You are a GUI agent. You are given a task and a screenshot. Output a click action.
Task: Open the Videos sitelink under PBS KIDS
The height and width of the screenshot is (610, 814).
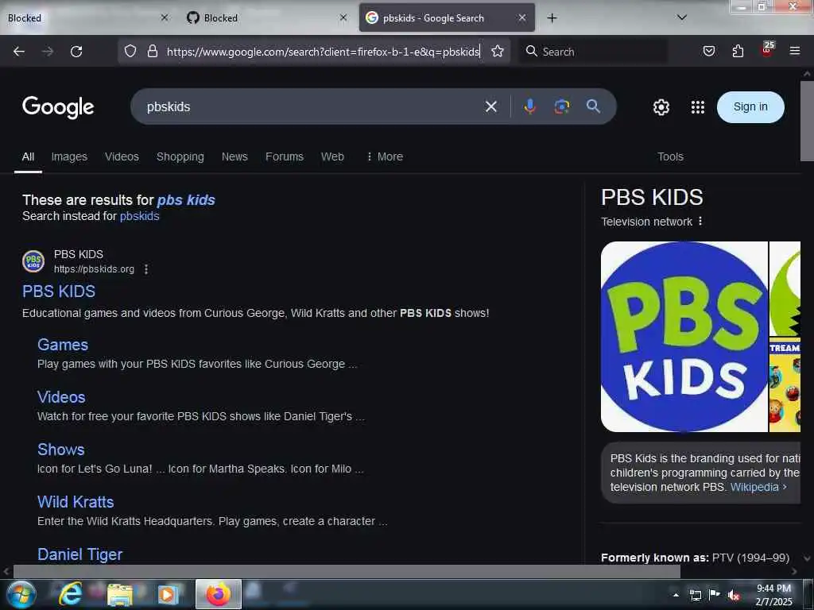coord(61,397)
